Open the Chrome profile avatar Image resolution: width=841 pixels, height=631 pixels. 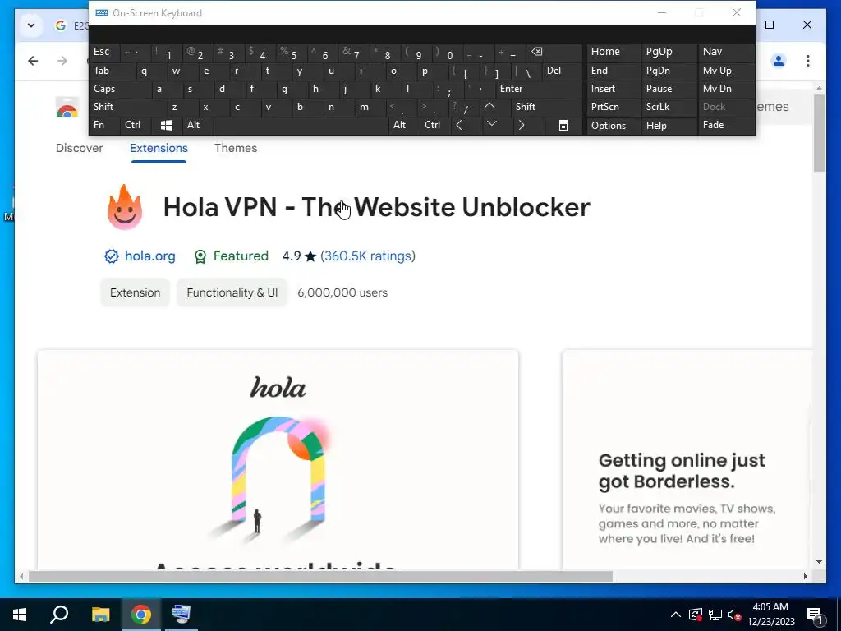pos(779,61)
